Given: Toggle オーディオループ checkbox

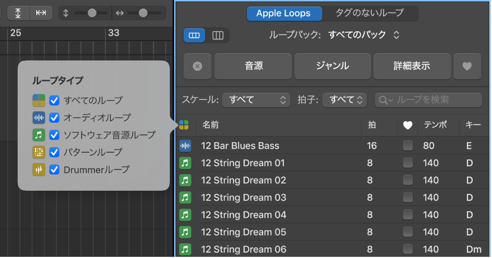Looking at the screenshot, I should (54, 117).
